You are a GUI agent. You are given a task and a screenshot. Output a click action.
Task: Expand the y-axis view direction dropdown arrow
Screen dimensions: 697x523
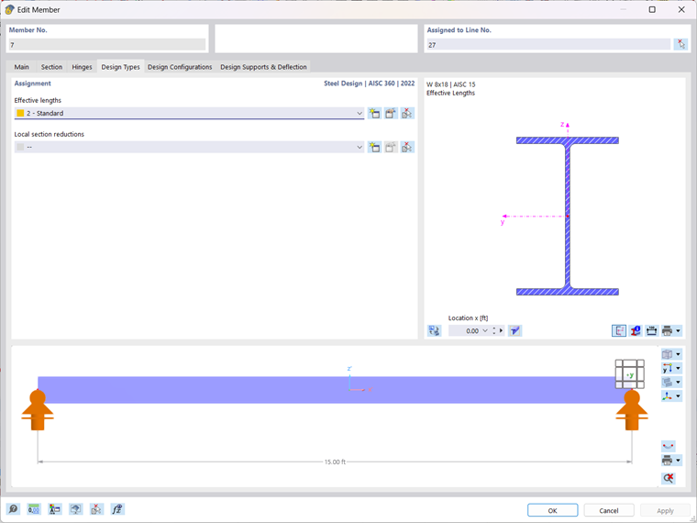click(x=678, y=368)
